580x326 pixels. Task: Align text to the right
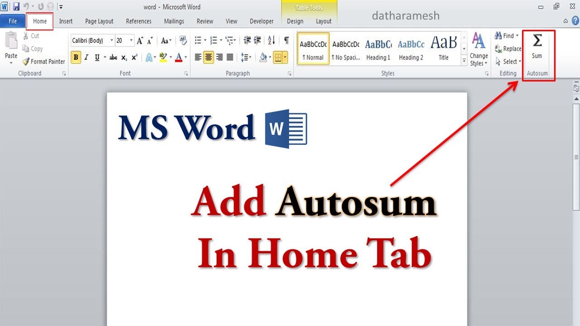point(219,58)
